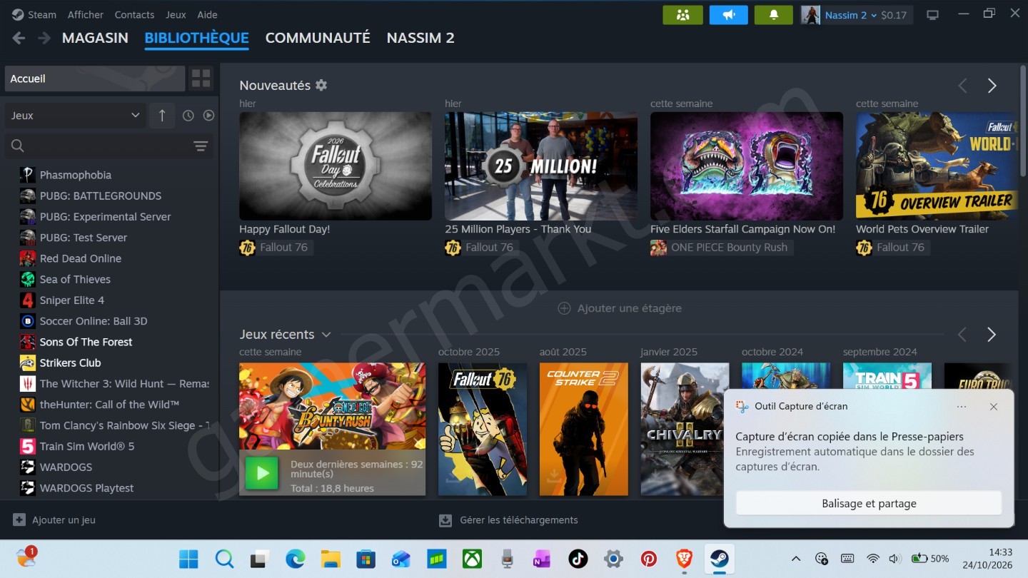Go back with the navigation arrow
Screen dimensions: 1028x578
19,38
